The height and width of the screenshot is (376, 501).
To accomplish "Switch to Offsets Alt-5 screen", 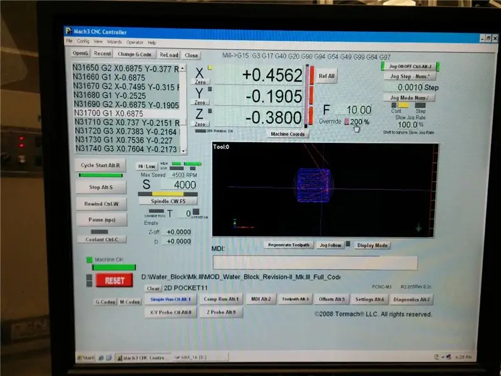I will (332, 300).
